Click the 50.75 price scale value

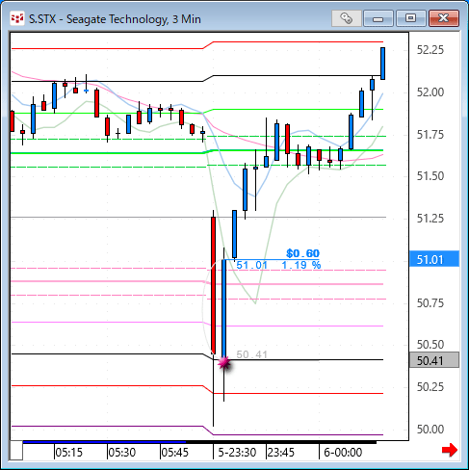point(430,303)
